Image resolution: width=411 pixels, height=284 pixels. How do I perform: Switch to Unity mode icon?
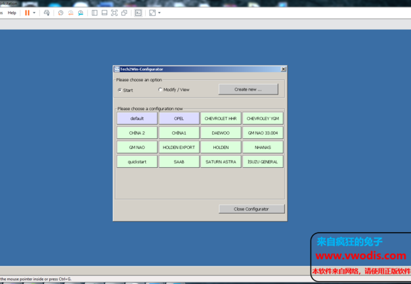click(124, 13)
